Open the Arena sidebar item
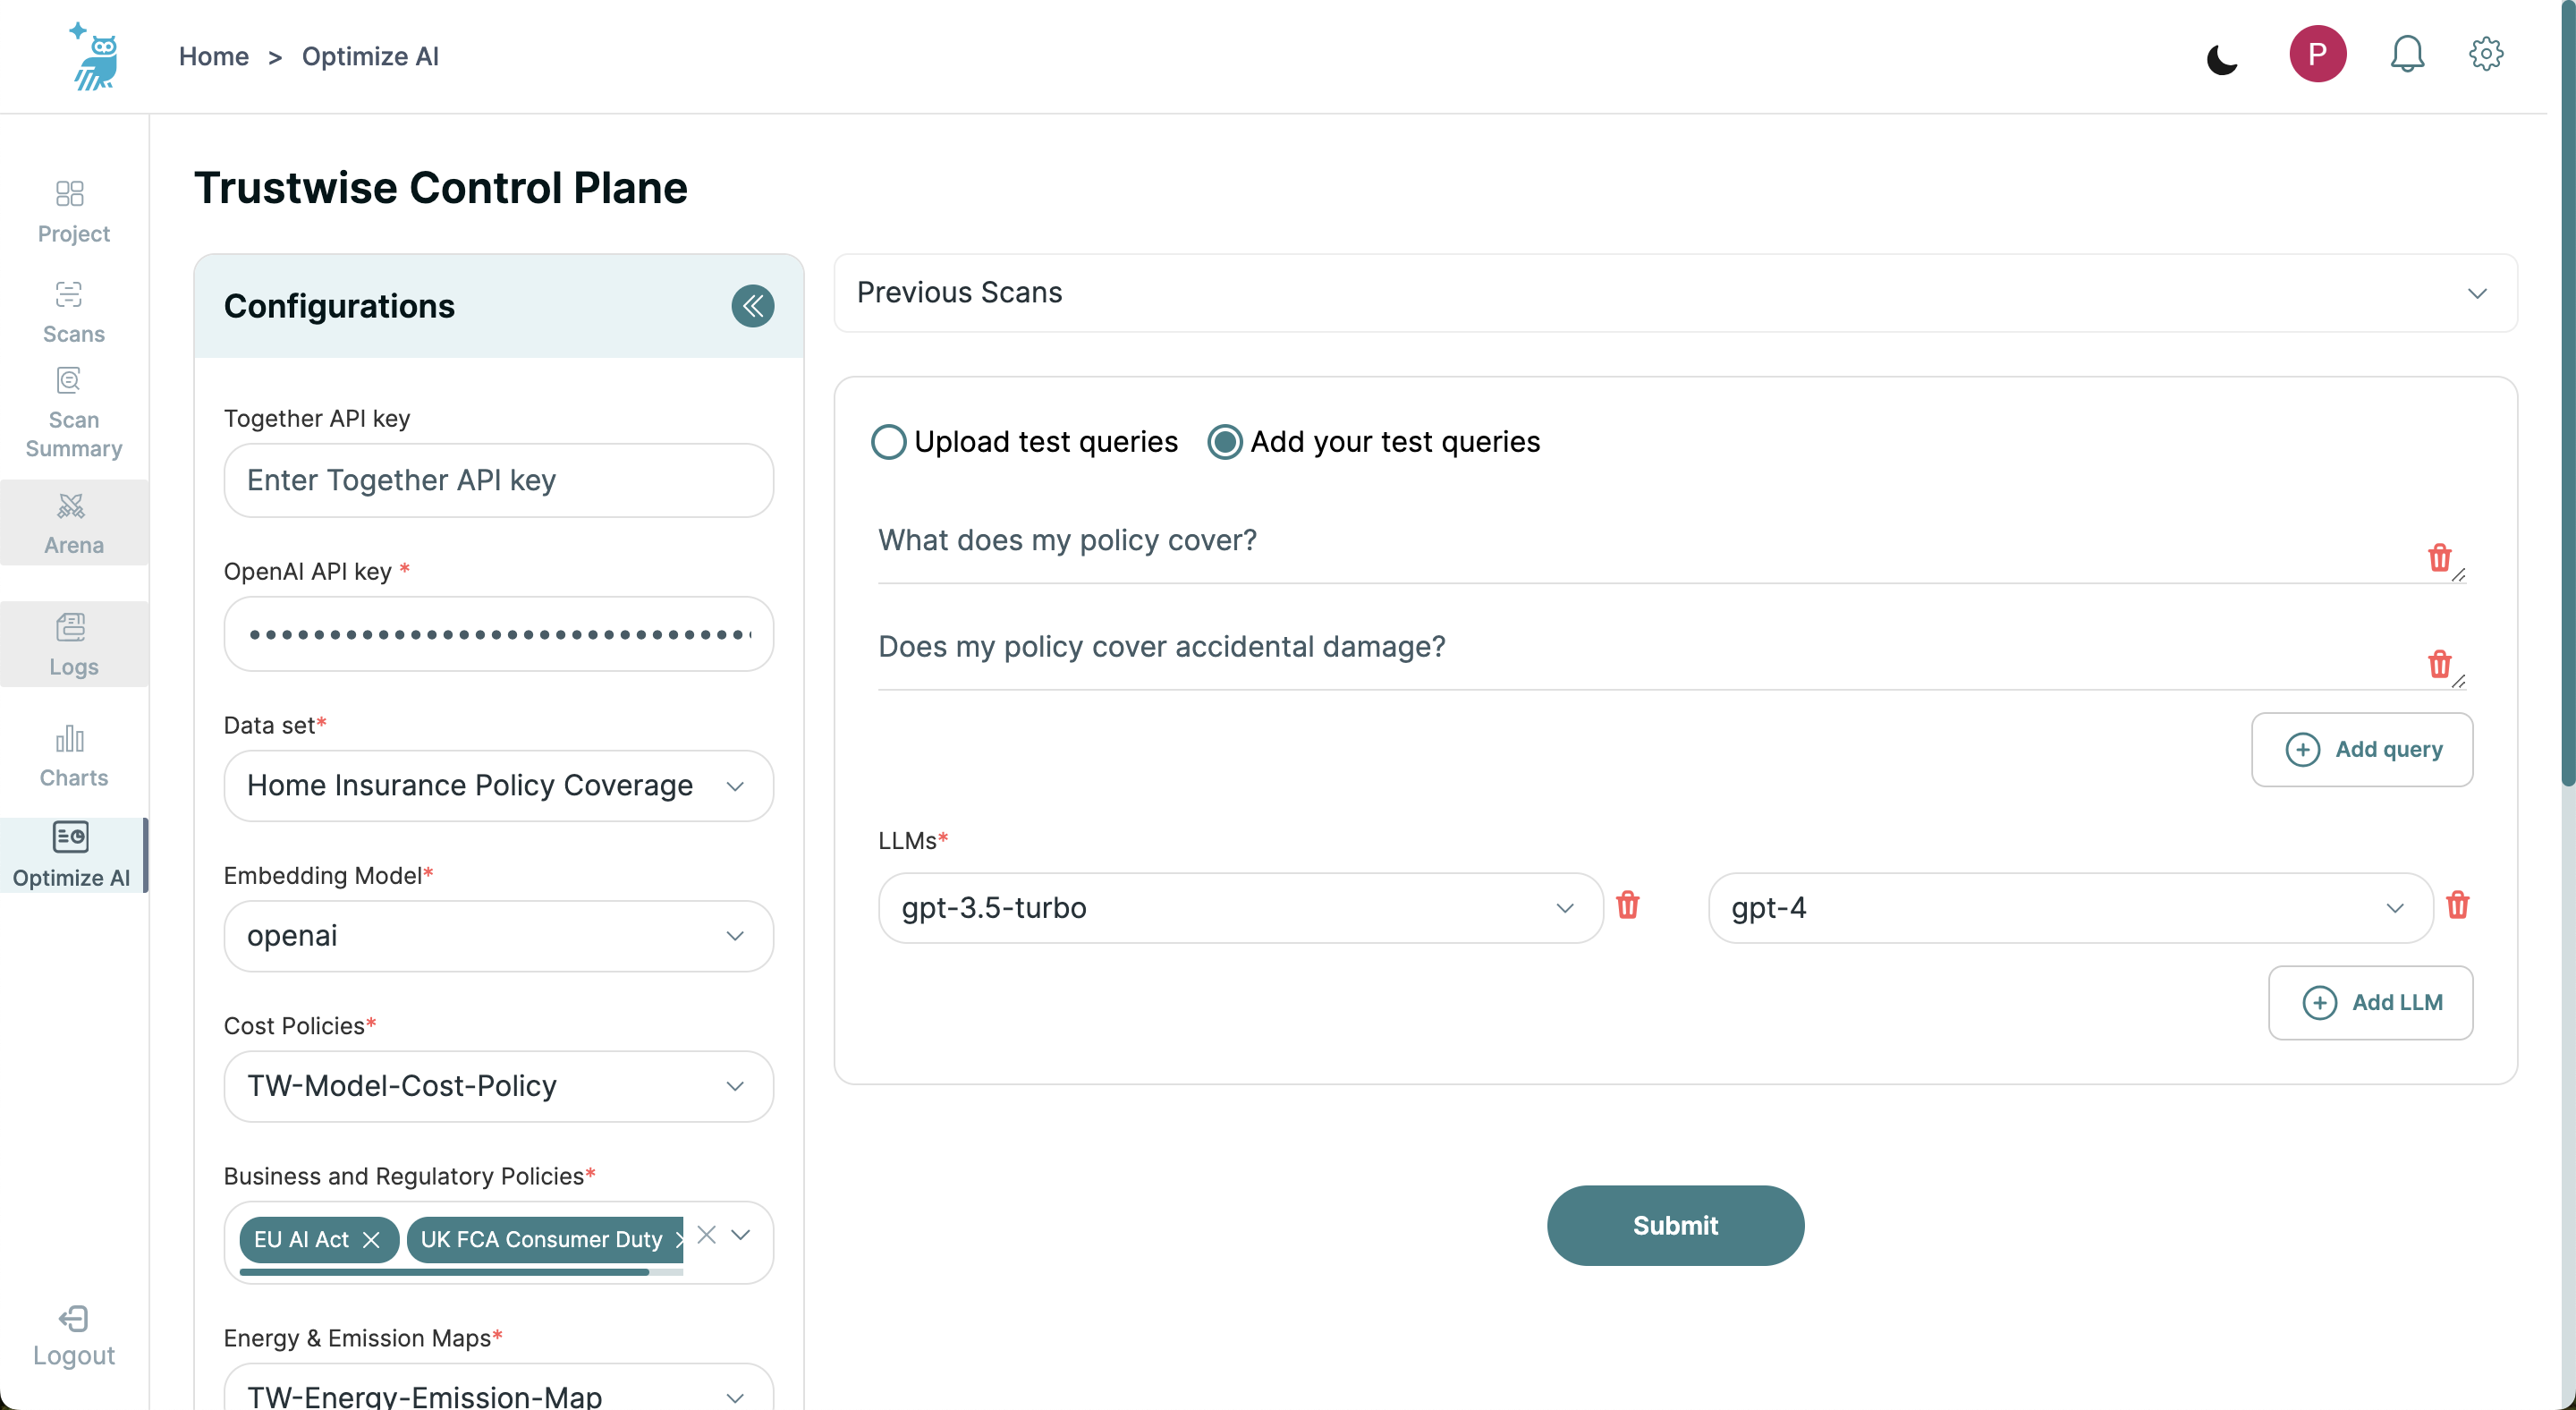2576x1410 pixels. [73, 523]
